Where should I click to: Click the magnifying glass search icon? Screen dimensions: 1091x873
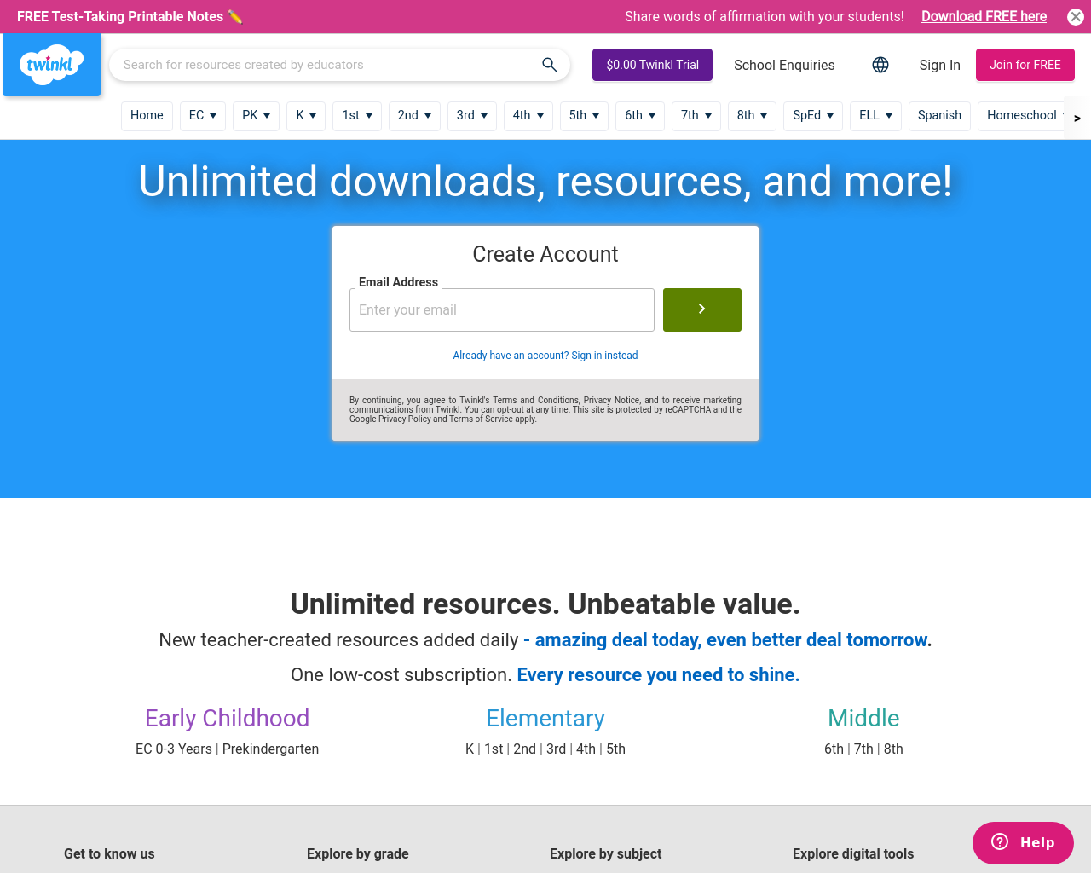[x=550, y=65]
